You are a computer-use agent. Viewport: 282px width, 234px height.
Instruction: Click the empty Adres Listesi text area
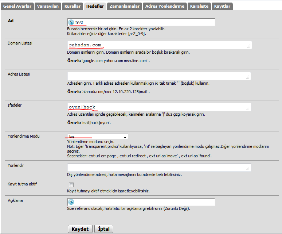tap(159, 76)
